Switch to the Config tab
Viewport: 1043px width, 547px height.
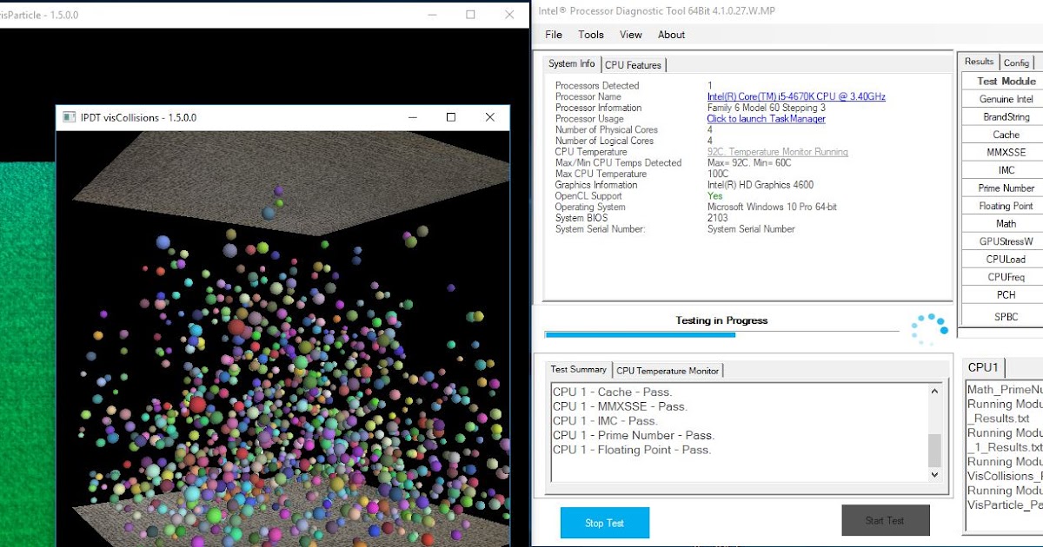[x=1017, y=62]
